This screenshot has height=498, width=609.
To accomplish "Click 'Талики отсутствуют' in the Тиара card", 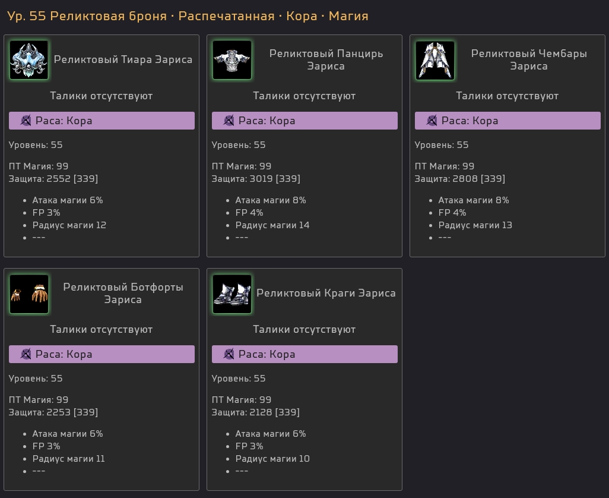I will coord(101,96).
